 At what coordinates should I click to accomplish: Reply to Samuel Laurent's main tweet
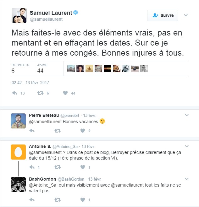click(15, 93)
